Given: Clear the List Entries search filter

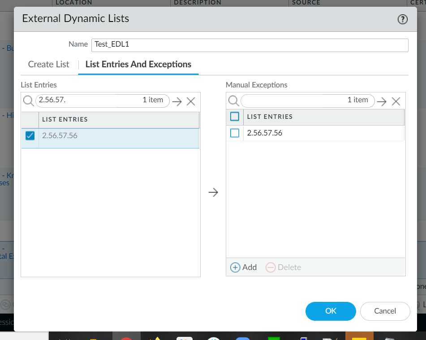Looking at the screenshot, I should click(x=191, y=102).
